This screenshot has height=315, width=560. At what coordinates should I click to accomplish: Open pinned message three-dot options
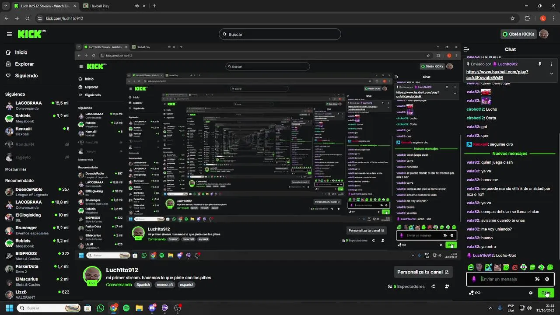click(551, 64)
